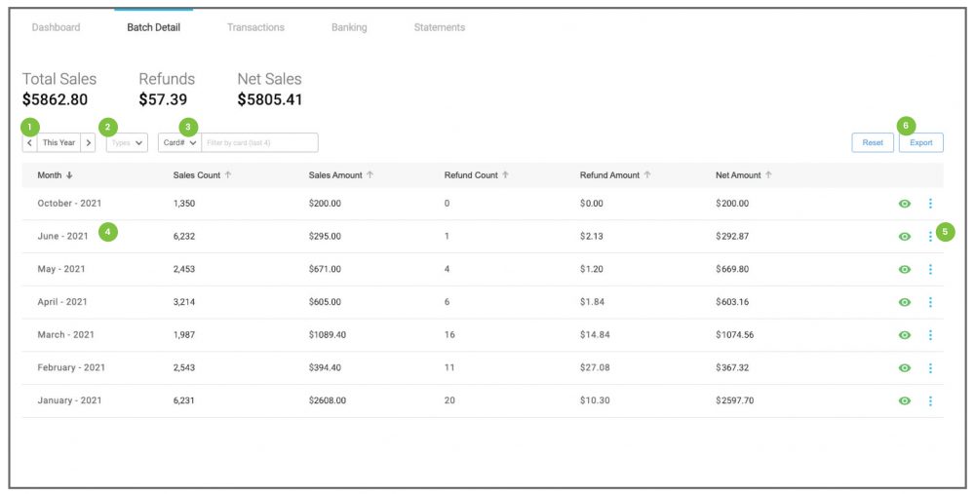This screenshot has width=975, height=494.
Task: Go to previous year with left arrow
Action: (x=29, y=142)
